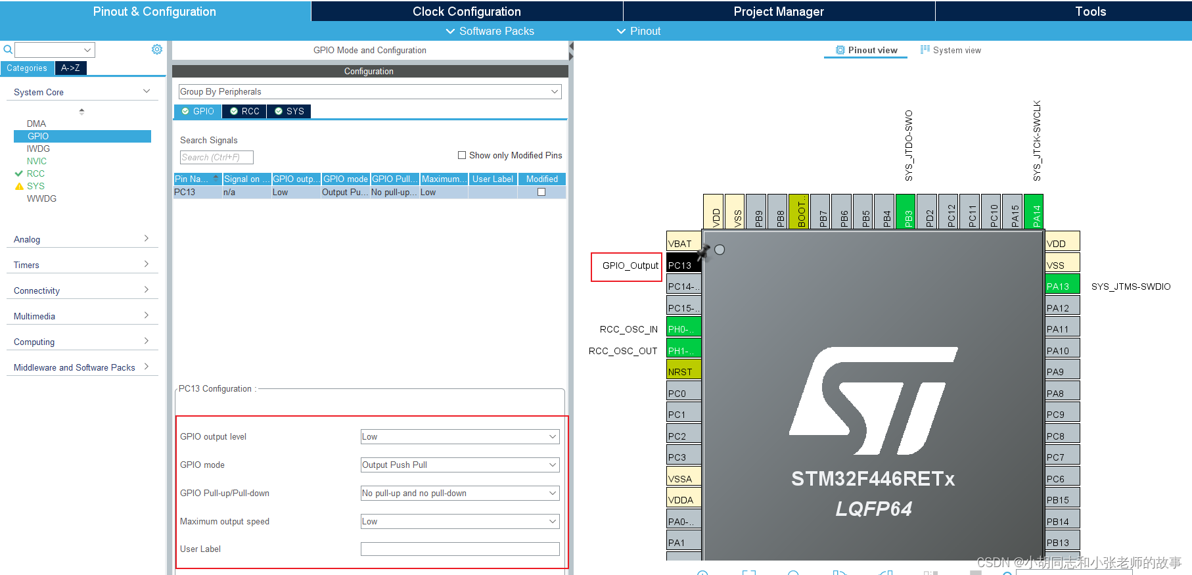Select the Categories tab
Viewport: 1192px width, 575px height.
click(x=27, y=68)
